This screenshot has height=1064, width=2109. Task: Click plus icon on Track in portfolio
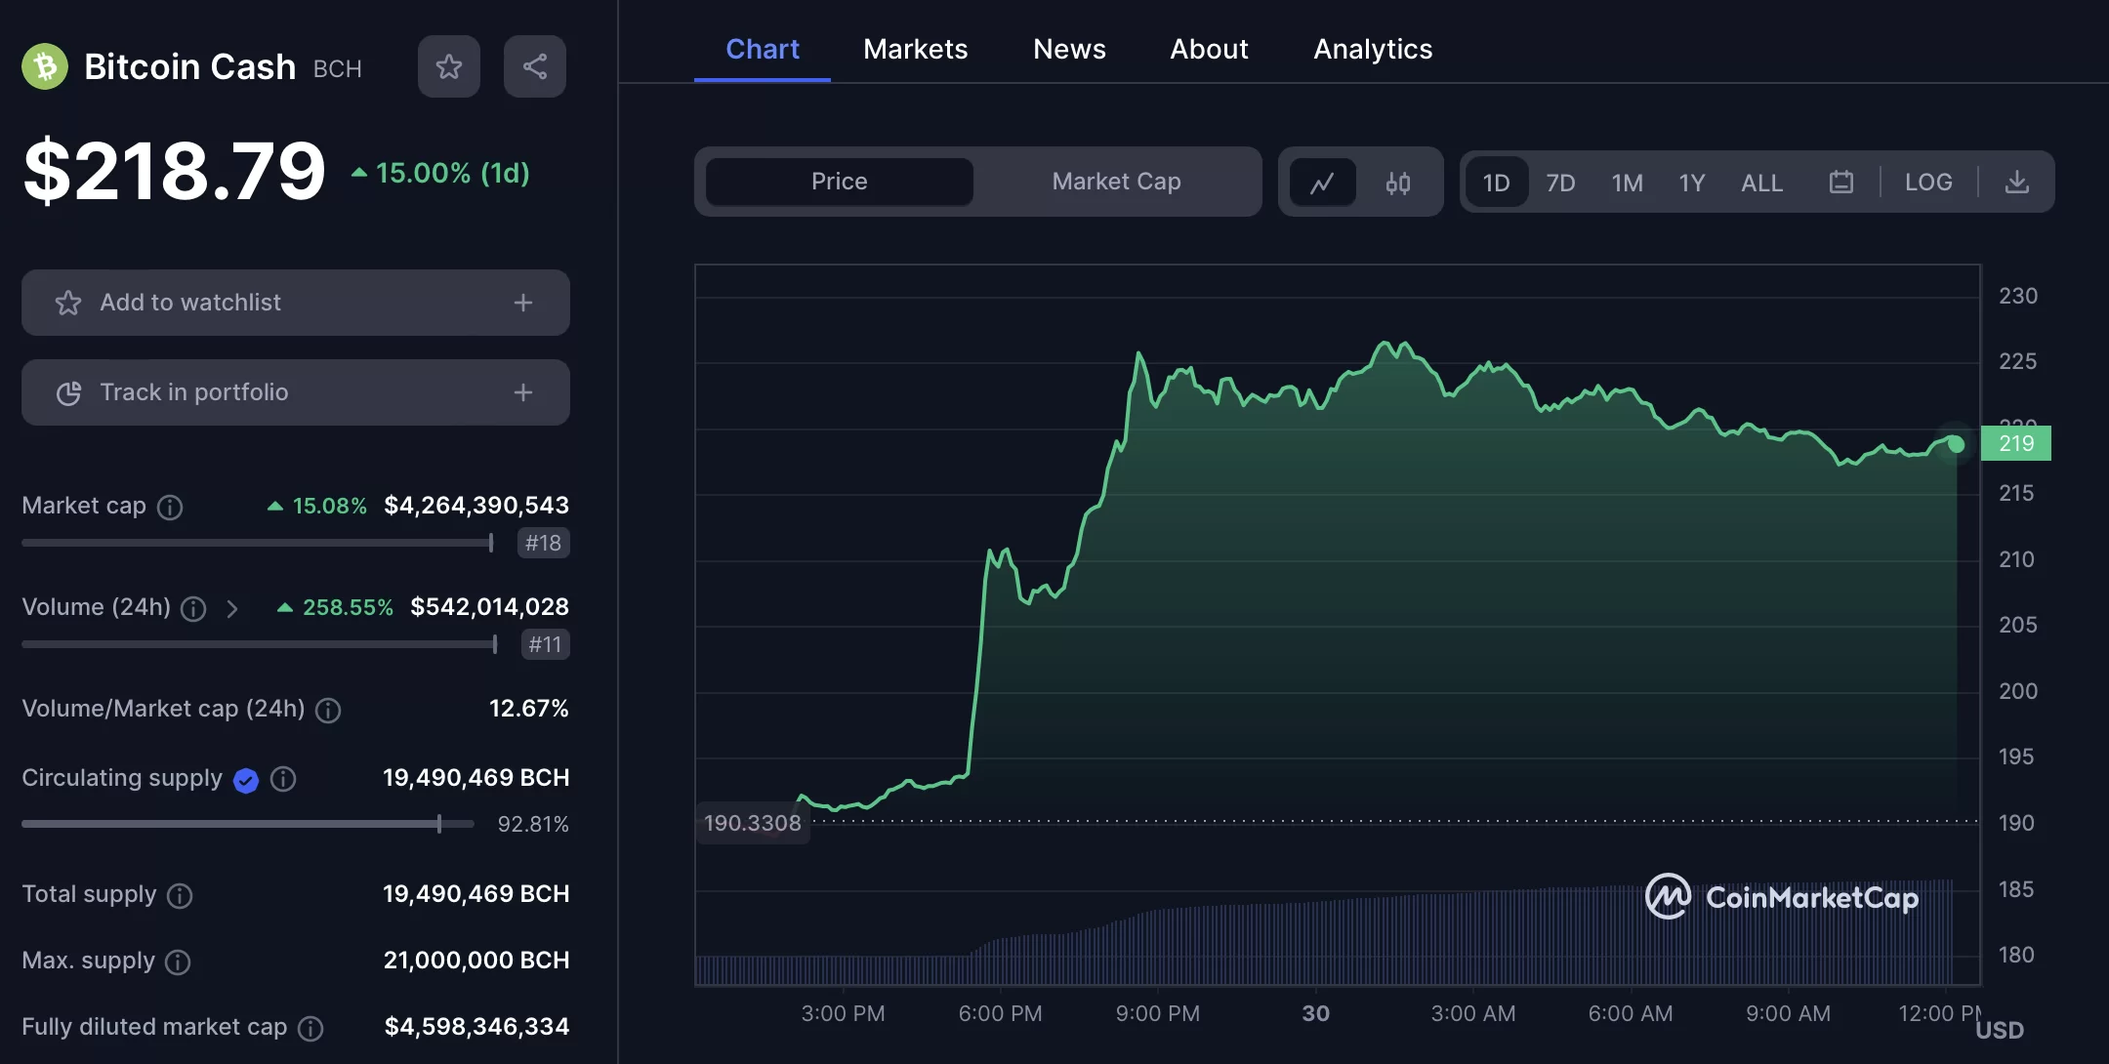tap(523, 392)
